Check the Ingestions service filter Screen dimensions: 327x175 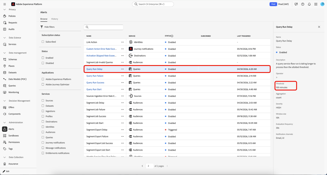pyautogui.click(x=43, y=111)
